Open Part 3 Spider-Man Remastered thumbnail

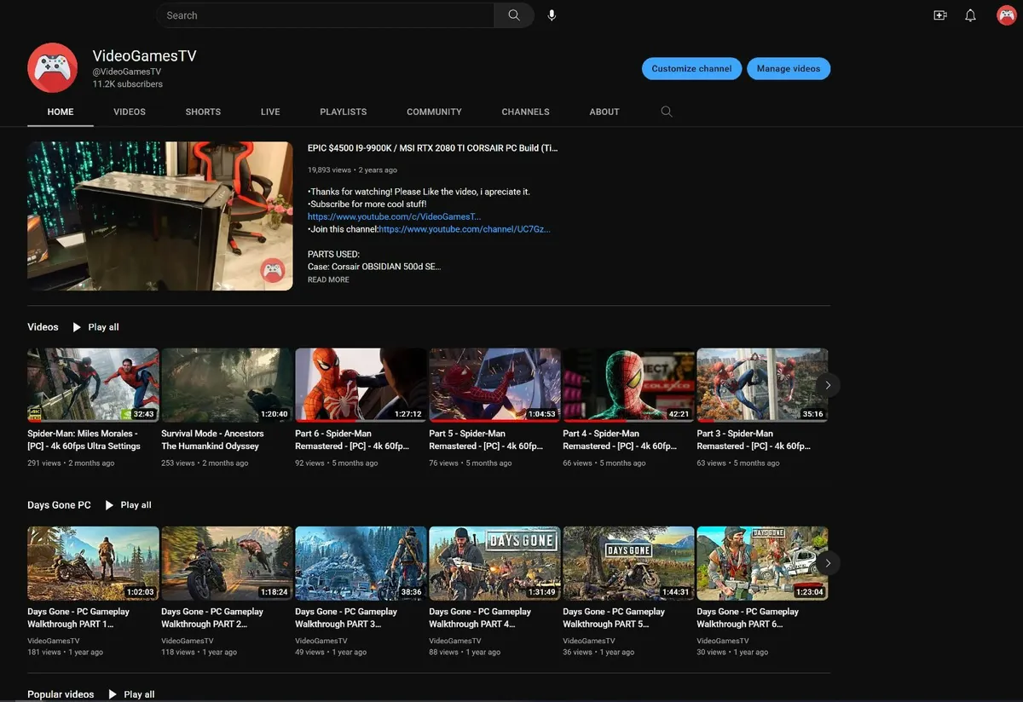762,385
